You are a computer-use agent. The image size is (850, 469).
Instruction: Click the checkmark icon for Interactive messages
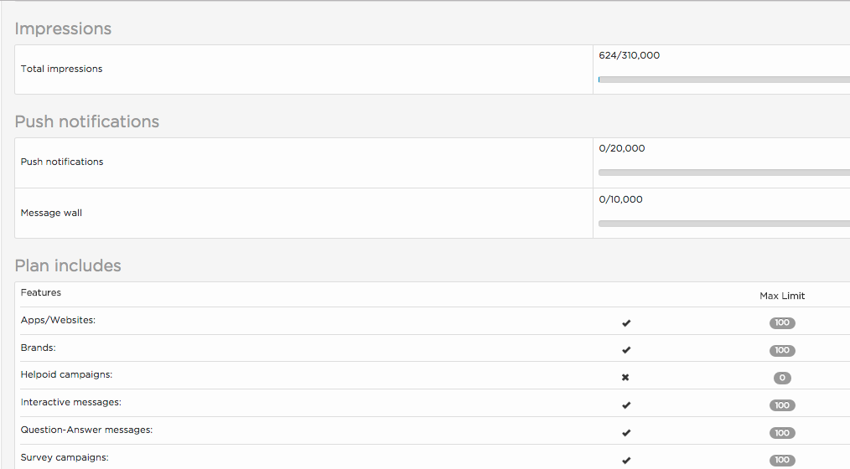626,405
